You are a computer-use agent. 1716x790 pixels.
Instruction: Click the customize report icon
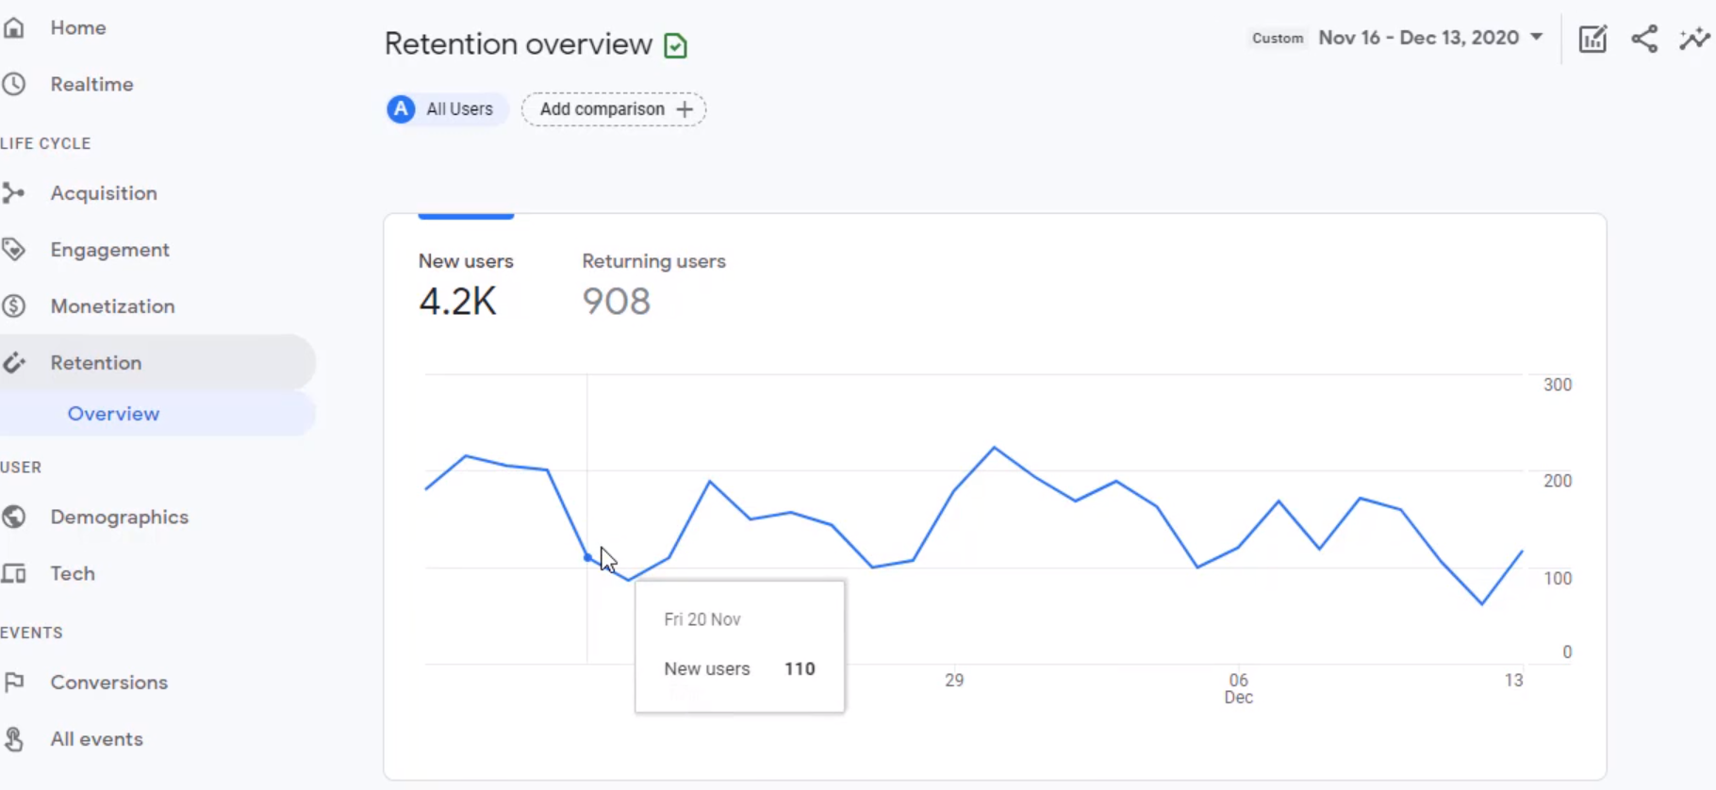tap(1592, 39)
